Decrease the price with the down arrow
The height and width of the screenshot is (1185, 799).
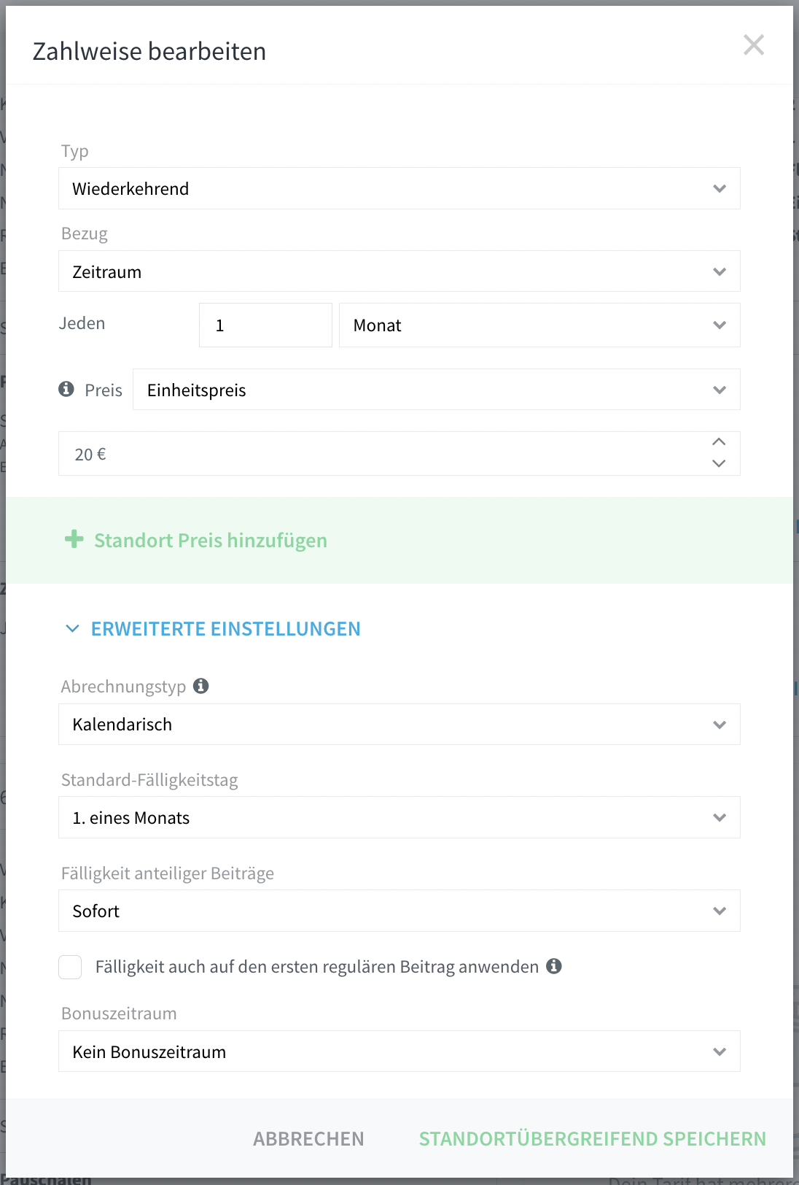coord(719,464)
